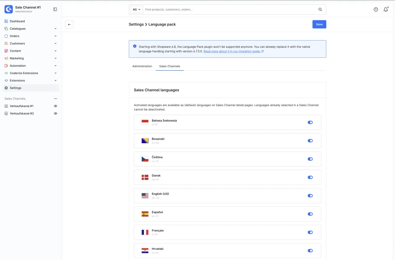This screenshot has height=260, width=395.
Task: Save the language pack settings
Action: [x=319, y=24]
